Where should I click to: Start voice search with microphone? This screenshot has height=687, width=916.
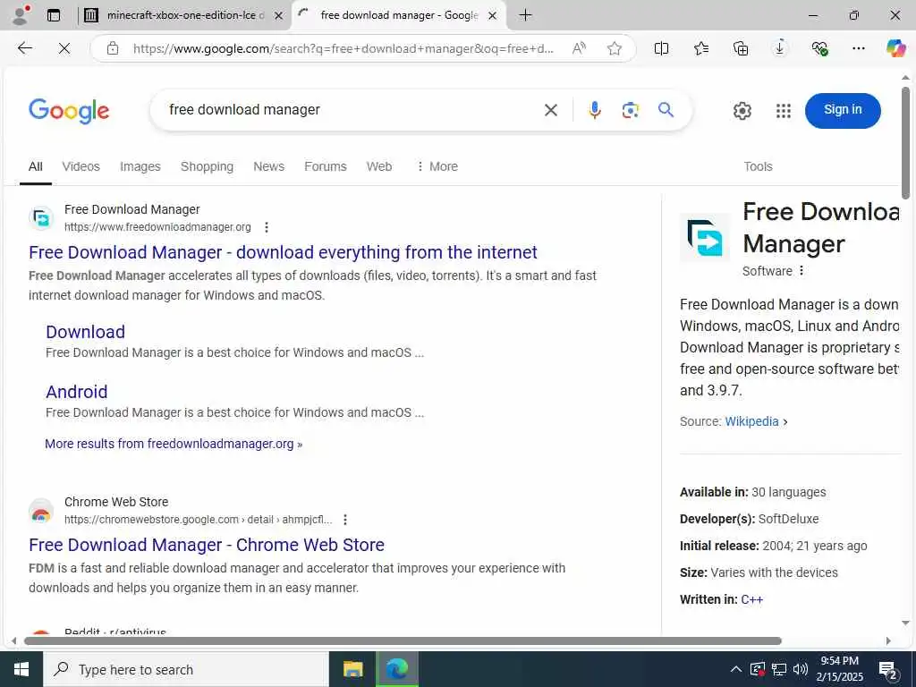(x=595, y=110)
